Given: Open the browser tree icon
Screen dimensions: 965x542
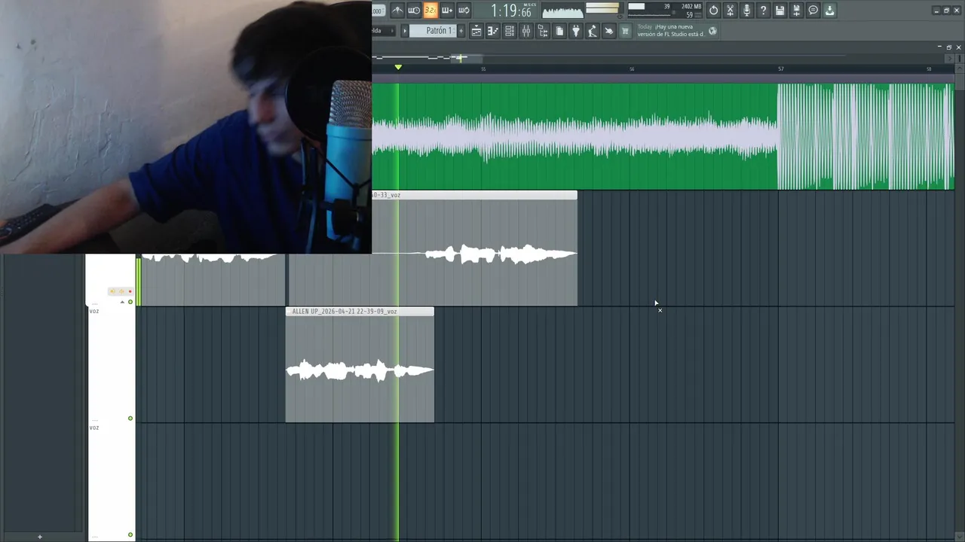Looking at the screenshot, I should (543, 31).
